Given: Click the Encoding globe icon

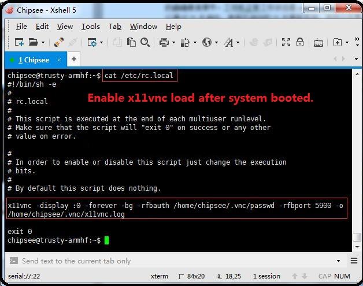Looking at the screenshot, I should pos(207,42).
